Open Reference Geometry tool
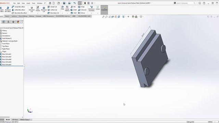The image size is (219, 123). click(91, 9)
